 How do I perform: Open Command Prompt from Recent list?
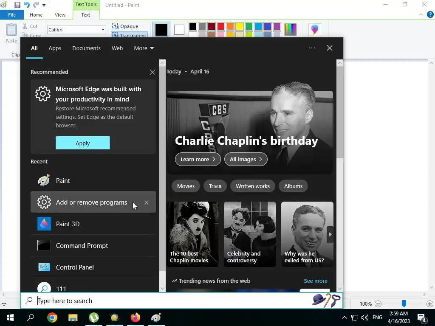point(93,246)
